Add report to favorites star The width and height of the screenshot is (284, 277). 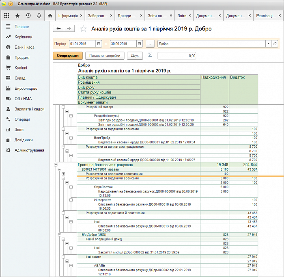tap(84, 28)
